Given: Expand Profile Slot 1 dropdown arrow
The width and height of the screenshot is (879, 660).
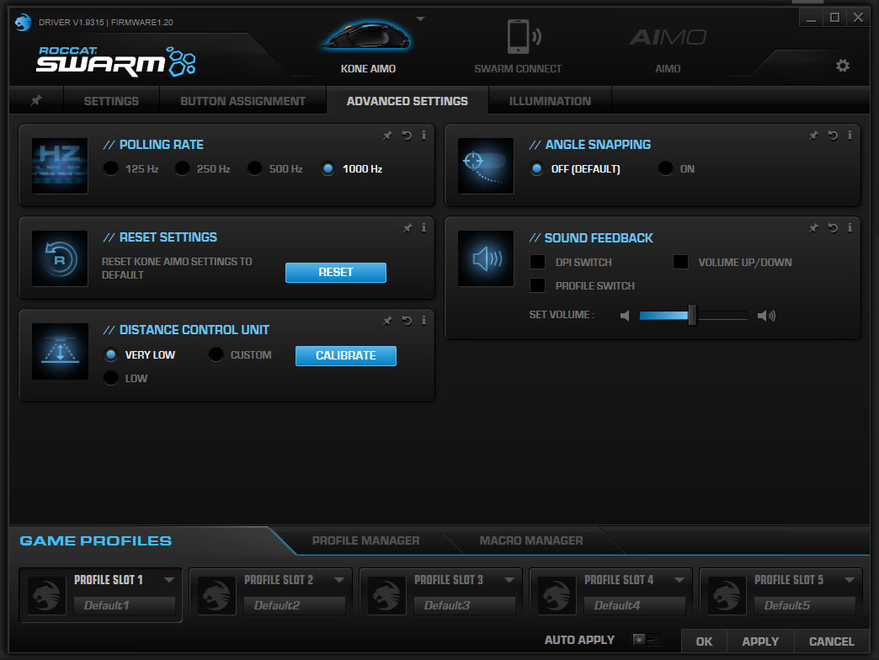Looking at the screenshot, I should (168, 580).
